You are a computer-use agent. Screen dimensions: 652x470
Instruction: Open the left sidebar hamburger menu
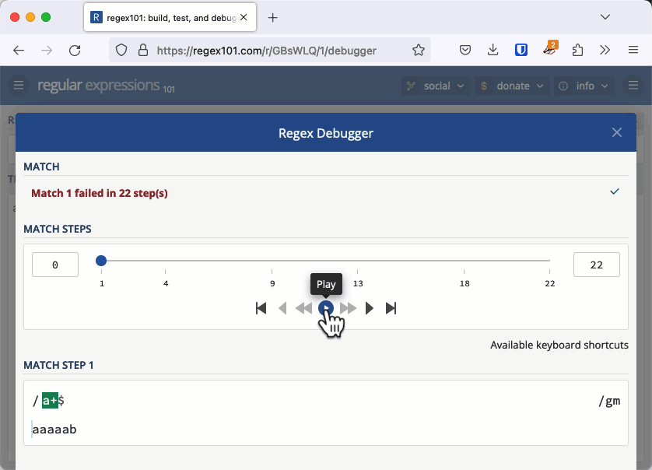click(18, 86)
